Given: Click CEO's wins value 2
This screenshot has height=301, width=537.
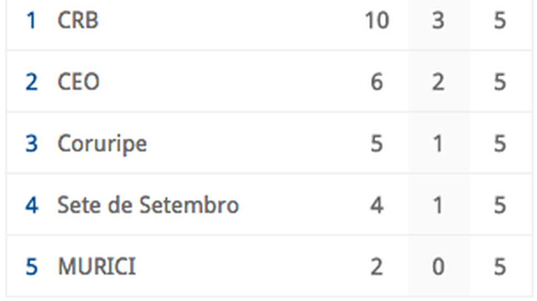Looking at the screenshot, I should 438,82.
